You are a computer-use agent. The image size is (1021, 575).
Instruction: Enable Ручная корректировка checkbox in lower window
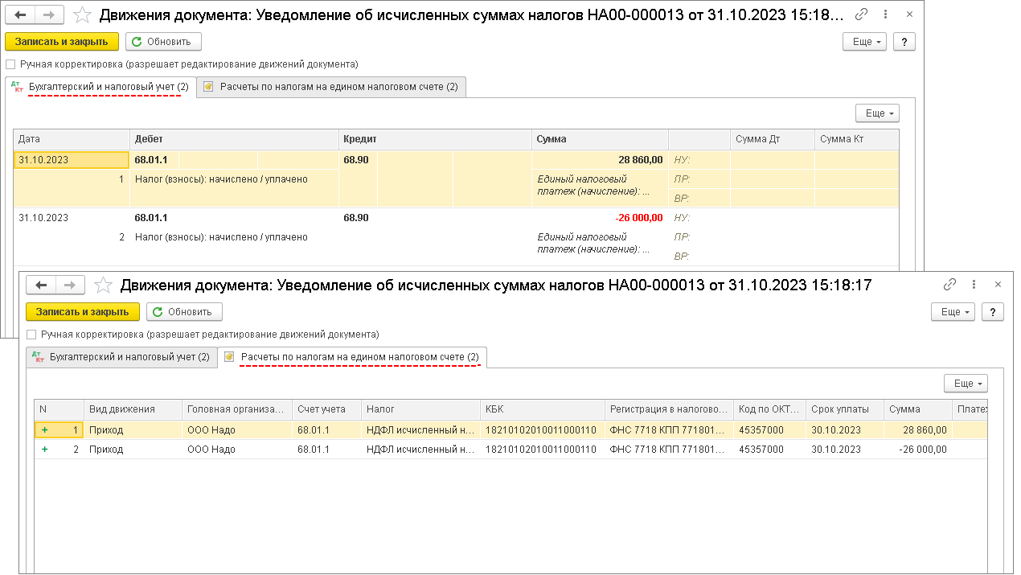click(31, 335)
